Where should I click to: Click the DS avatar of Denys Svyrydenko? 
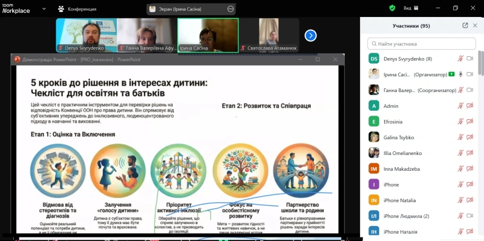point(374,58)
